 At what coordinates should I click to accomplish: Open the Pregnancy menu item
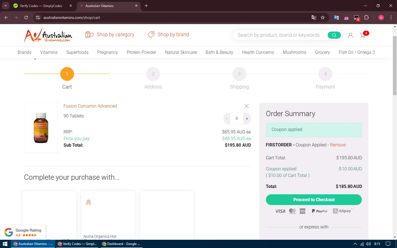(x=107, y=52)
